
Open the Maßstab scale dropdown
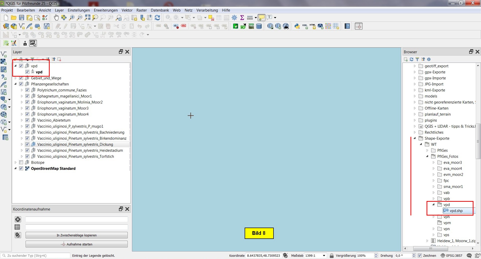point(324,256)
